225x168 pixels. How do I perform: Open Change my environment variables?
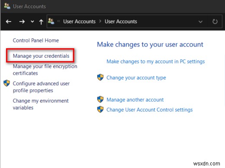[x=41, y=104]
